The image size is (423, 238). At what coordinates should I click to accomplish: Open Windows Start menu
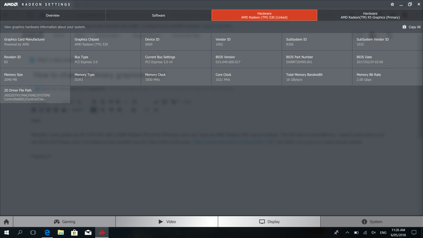(6, 232)
